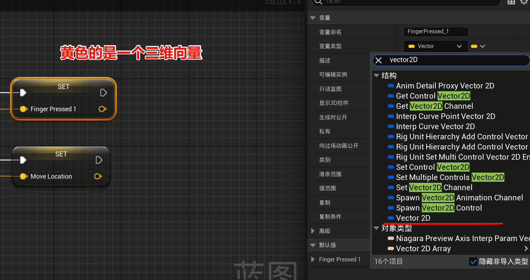This screenshot has width=530, height=280.
Task: Collapse the 对象类型 category in type list
Action: tap(377, 228)
